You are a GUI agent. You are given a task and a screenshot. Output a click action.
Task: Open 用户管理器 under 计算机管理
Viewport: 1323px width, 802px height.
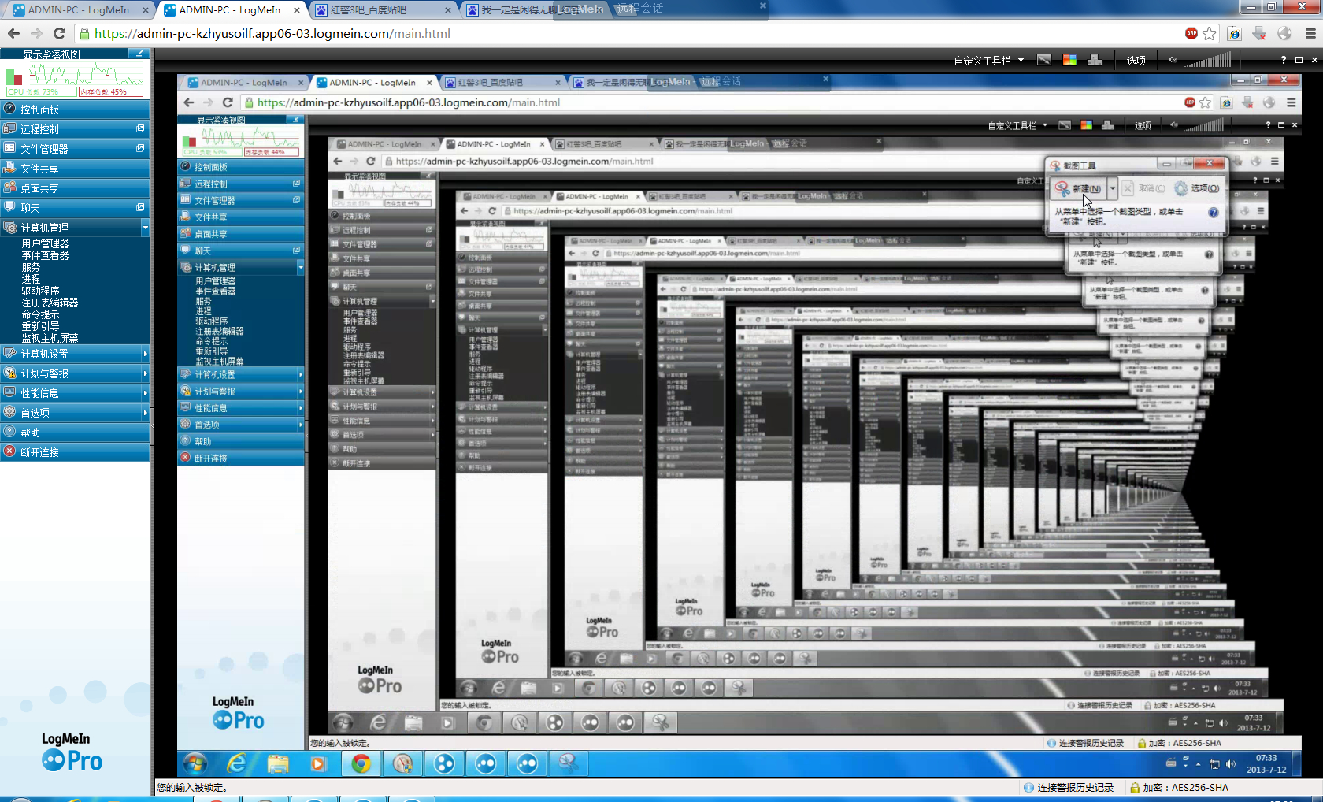(x=45, y=243)
